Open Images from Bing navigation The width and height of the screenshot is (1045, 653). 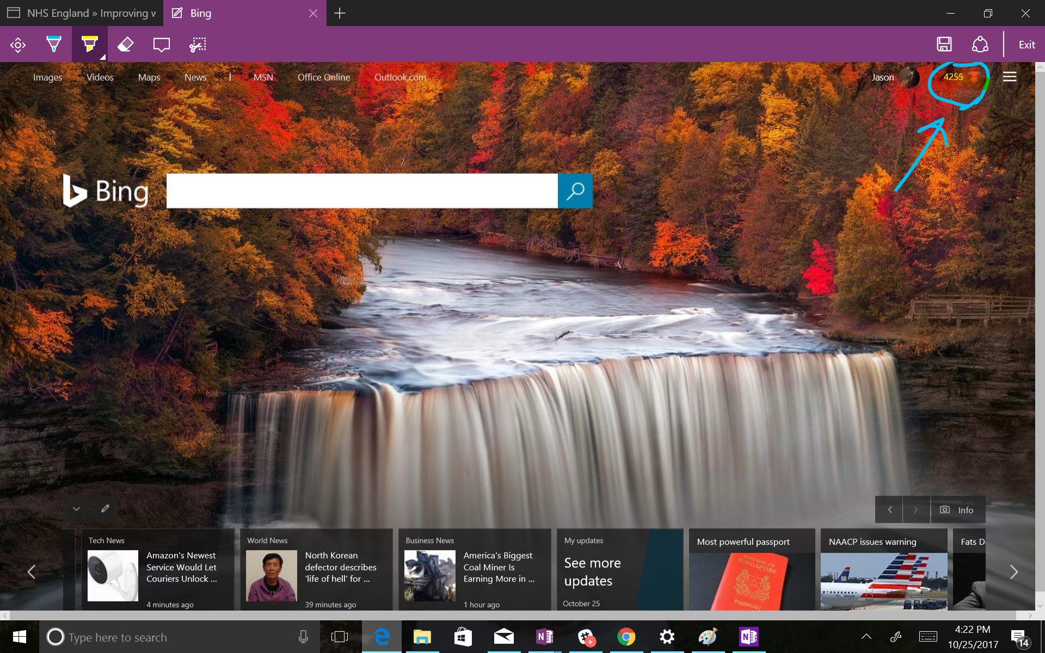tap(47, 77)
